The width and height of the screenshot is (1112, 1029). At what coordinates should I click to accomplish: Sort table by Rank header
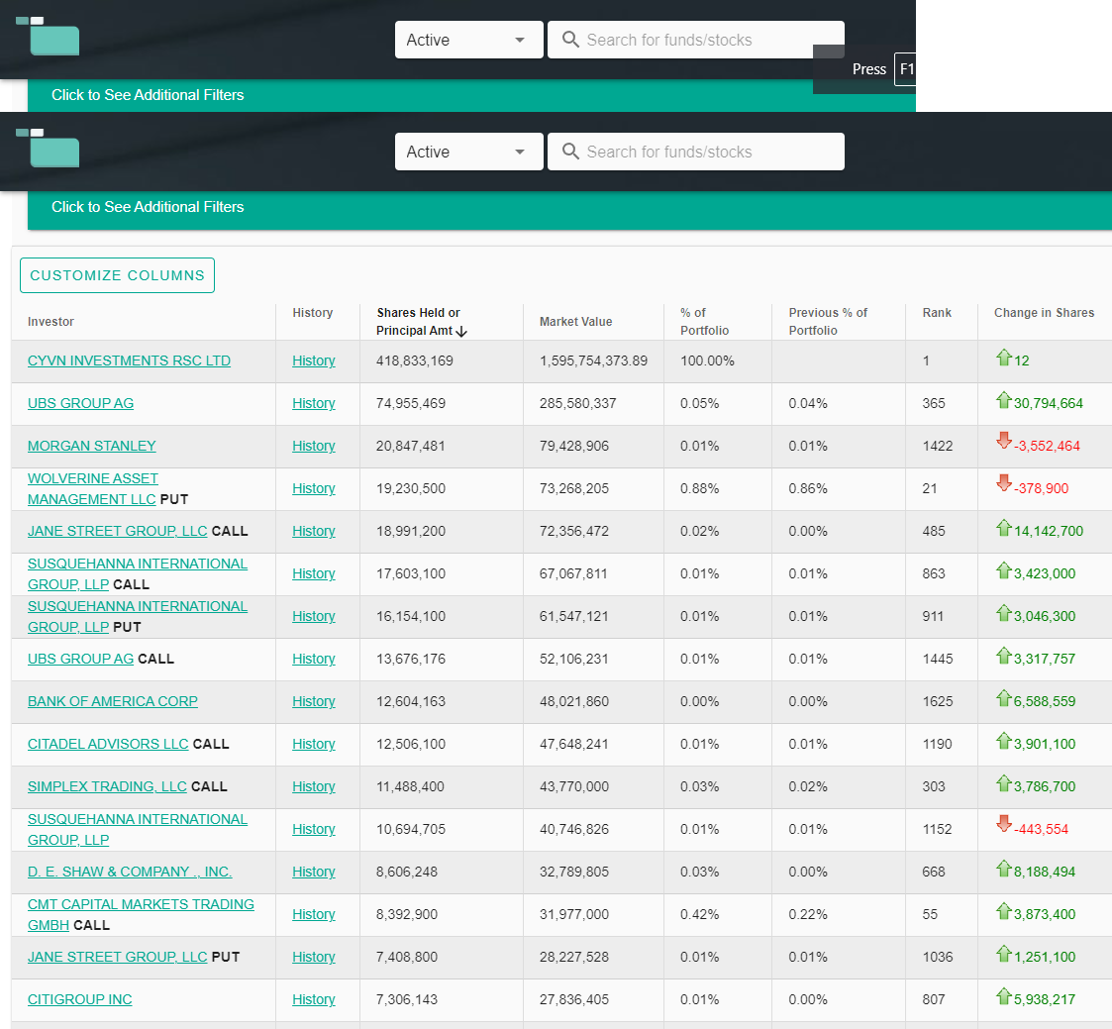coord(936,313)
